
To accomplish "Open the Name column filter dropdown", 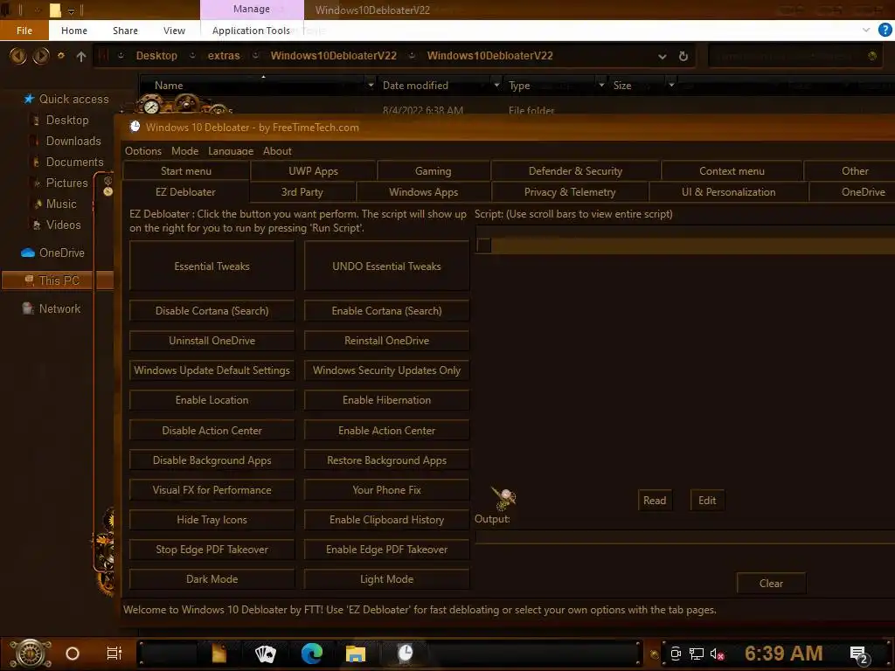I will click(371, 86).
